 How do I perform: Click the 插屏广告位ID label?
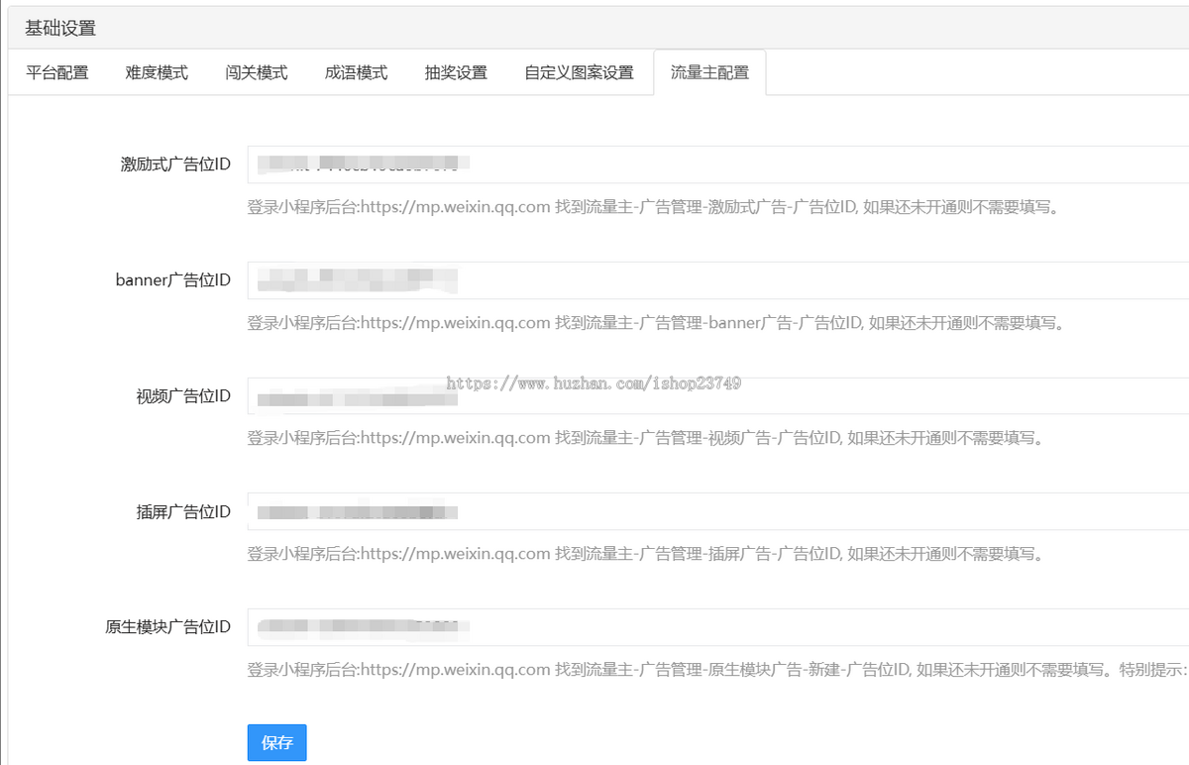183,512
